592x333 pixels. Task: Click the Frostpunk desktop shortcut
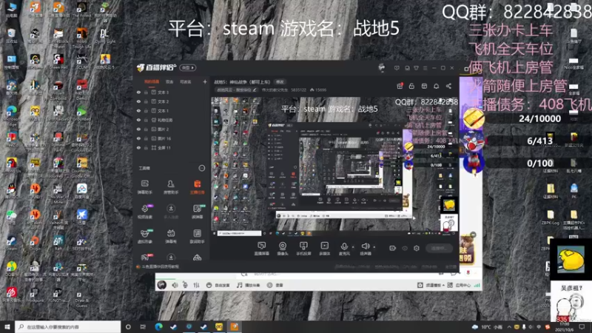(x=34, y=295)
